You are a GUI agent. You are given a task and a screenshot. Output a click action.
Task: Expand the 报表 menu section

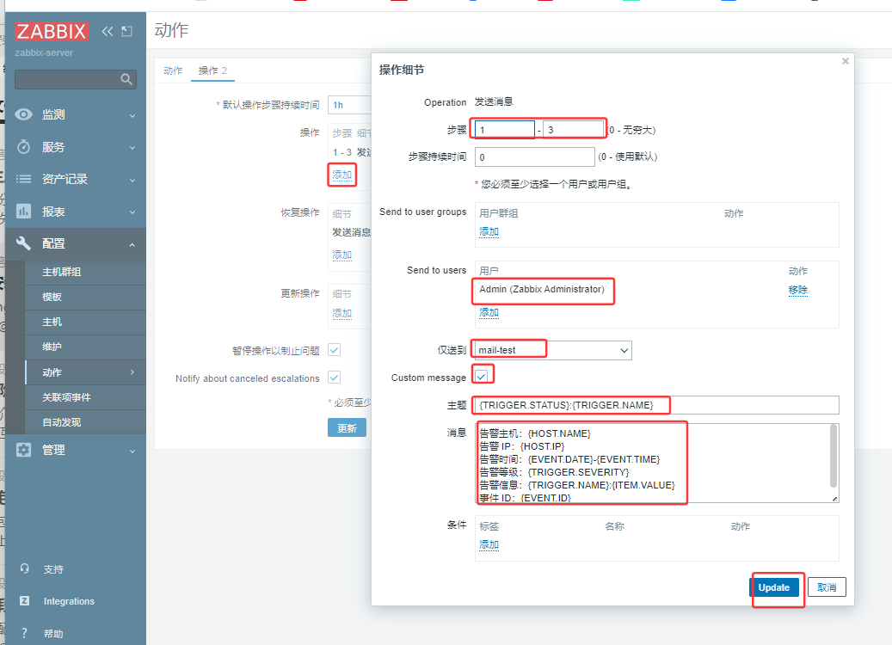coord(132,212)
